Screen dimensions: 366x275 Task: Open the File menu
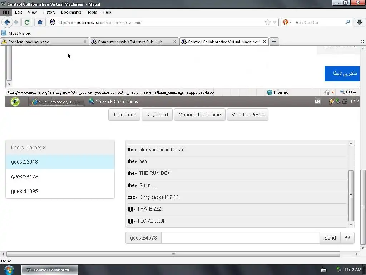coord(6,12)
